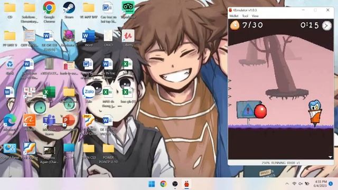Click the 0:15 timer text
The width and height of the screenshot is (338, 190).
click(309, 25)
